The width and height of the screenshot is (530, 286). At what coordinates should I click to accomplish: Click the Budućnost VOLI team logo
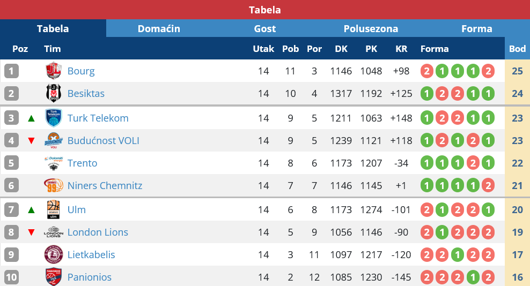(53, 140)
